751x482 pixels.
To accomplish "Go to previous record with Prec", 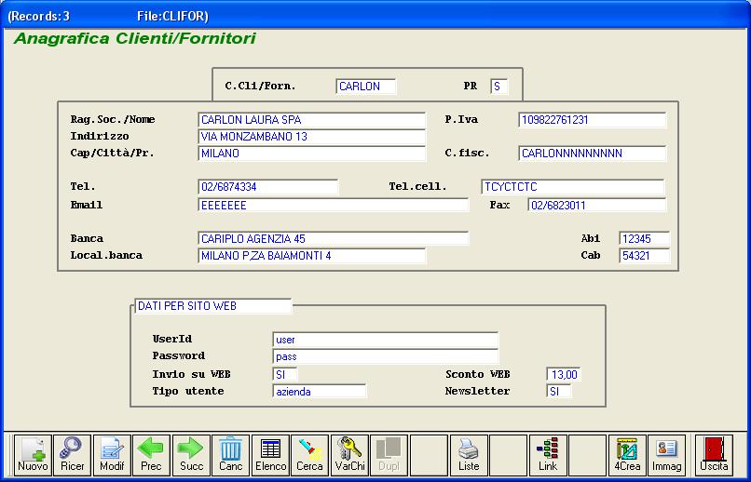I will 151,455.
